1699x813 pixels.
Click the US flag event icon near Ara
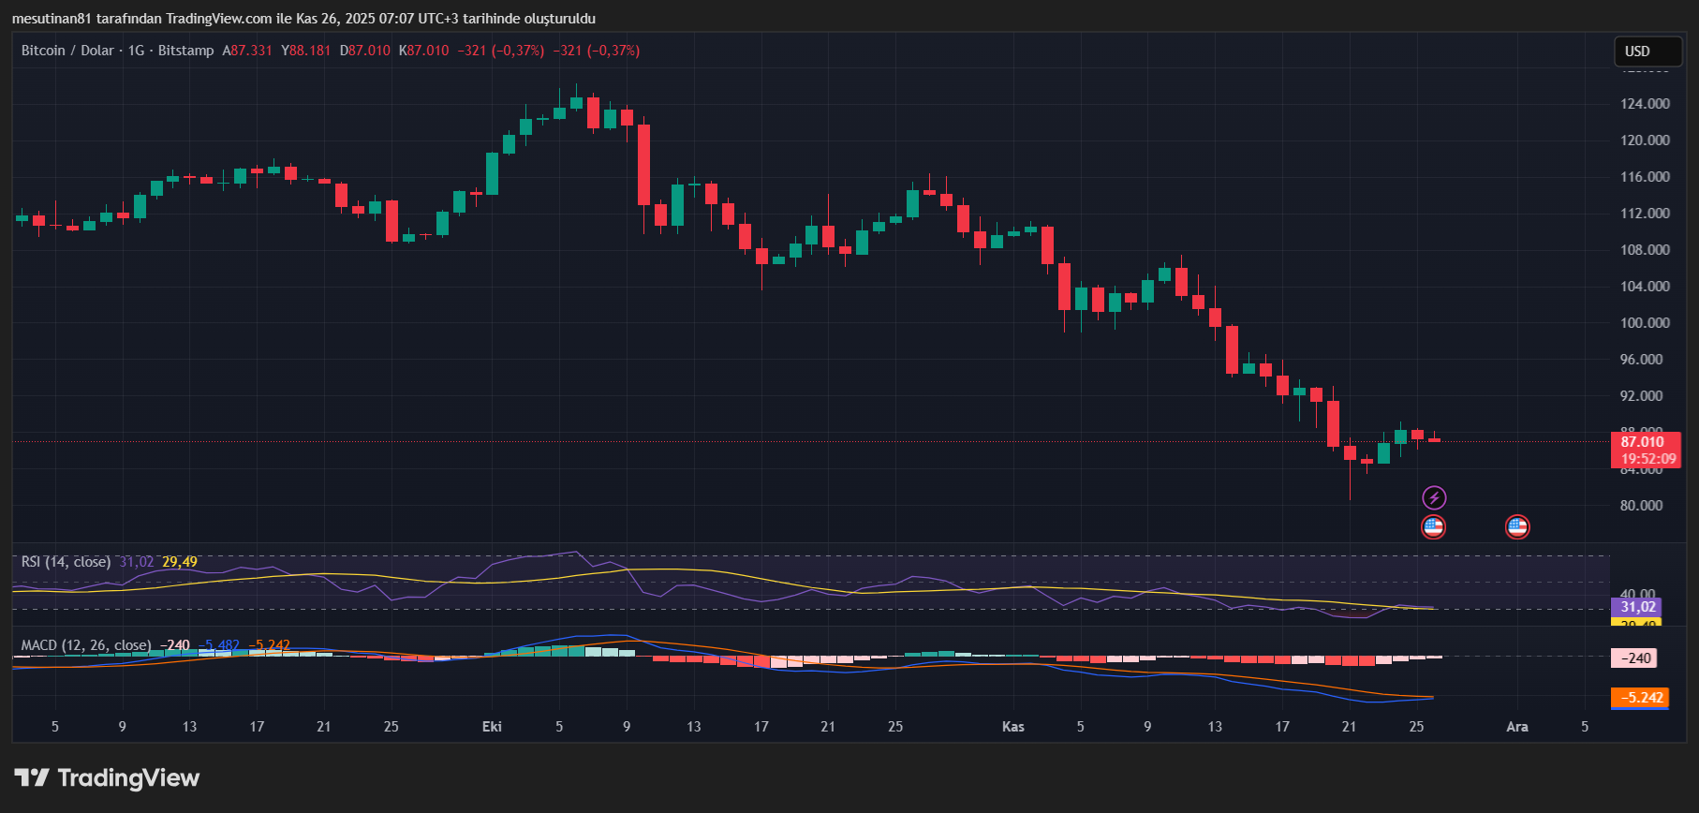1516,527
